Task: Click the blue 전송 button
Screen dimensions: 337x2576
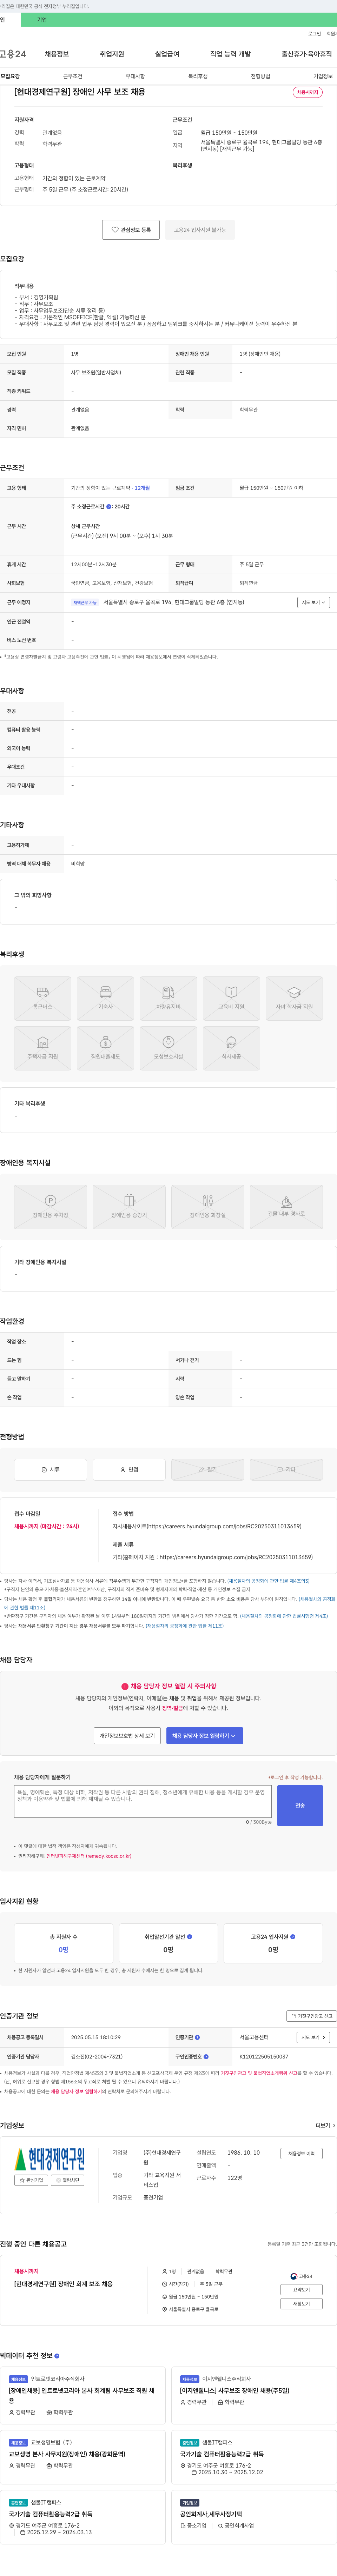Action: click(x=300, y=1805)
